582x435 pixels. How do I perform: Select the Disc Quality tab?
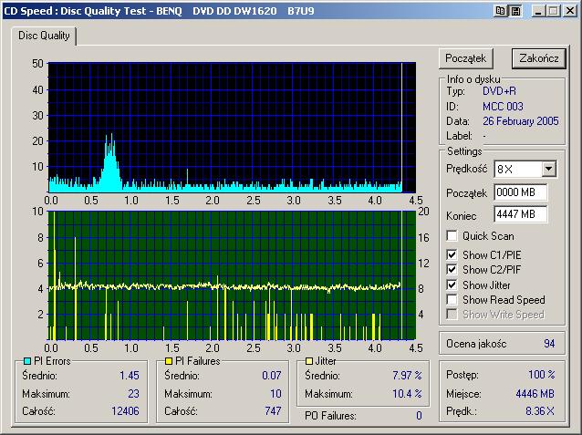pyautogui.click(x=44, y=36)
